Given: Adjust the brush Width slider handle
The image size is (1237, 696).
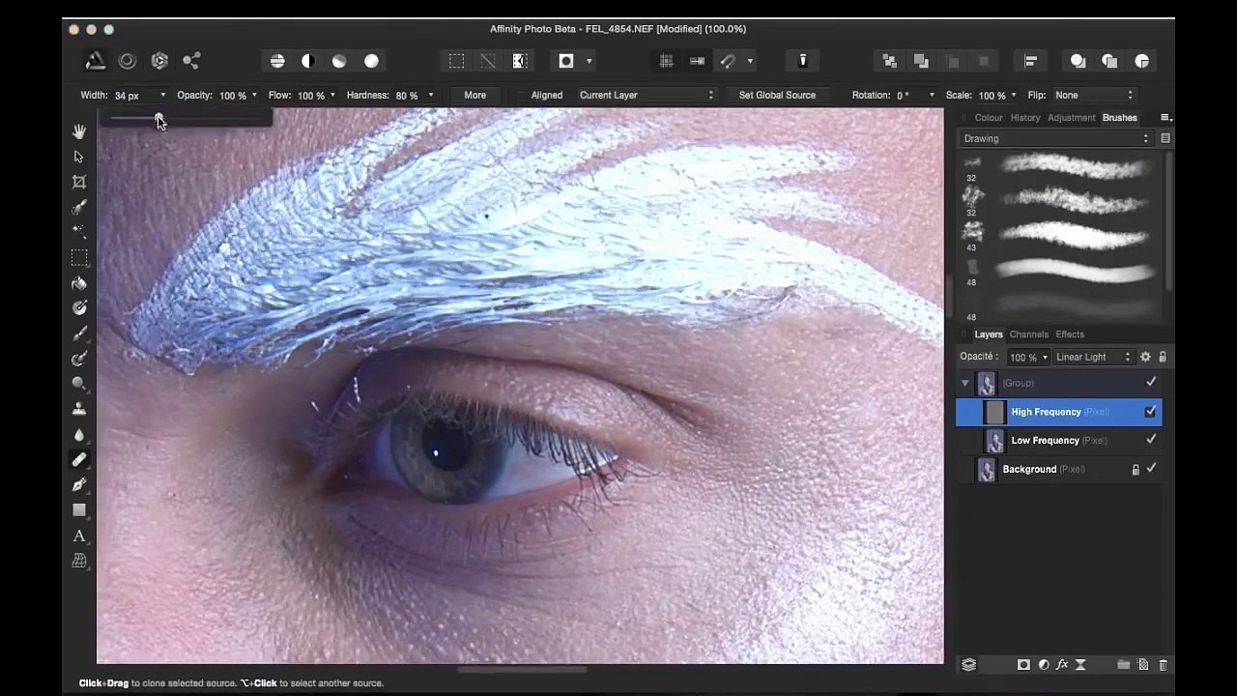Looking at the screenshot, I should pyautogui.click(x=158, y=118).
